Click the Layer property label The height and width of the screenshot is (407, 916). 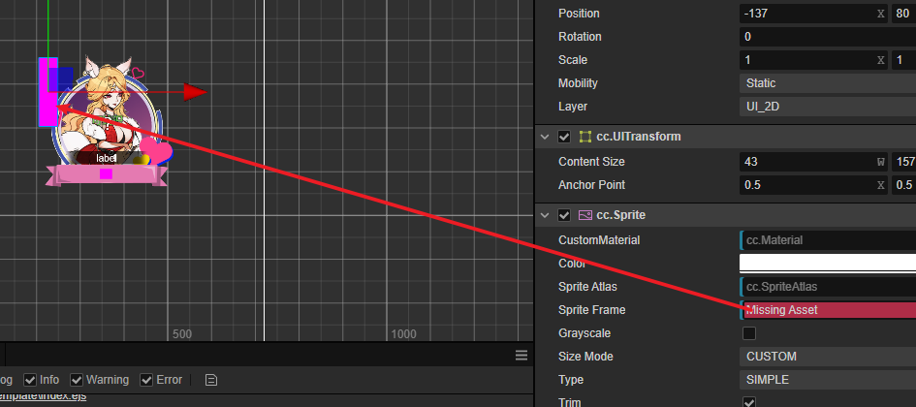[573, 107]
